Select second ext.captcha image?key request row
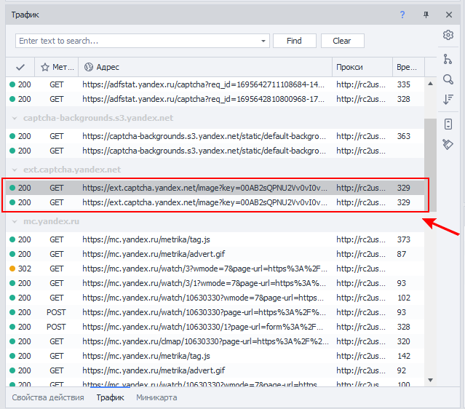This screenshot has width=465, height=409. point(215,202)
